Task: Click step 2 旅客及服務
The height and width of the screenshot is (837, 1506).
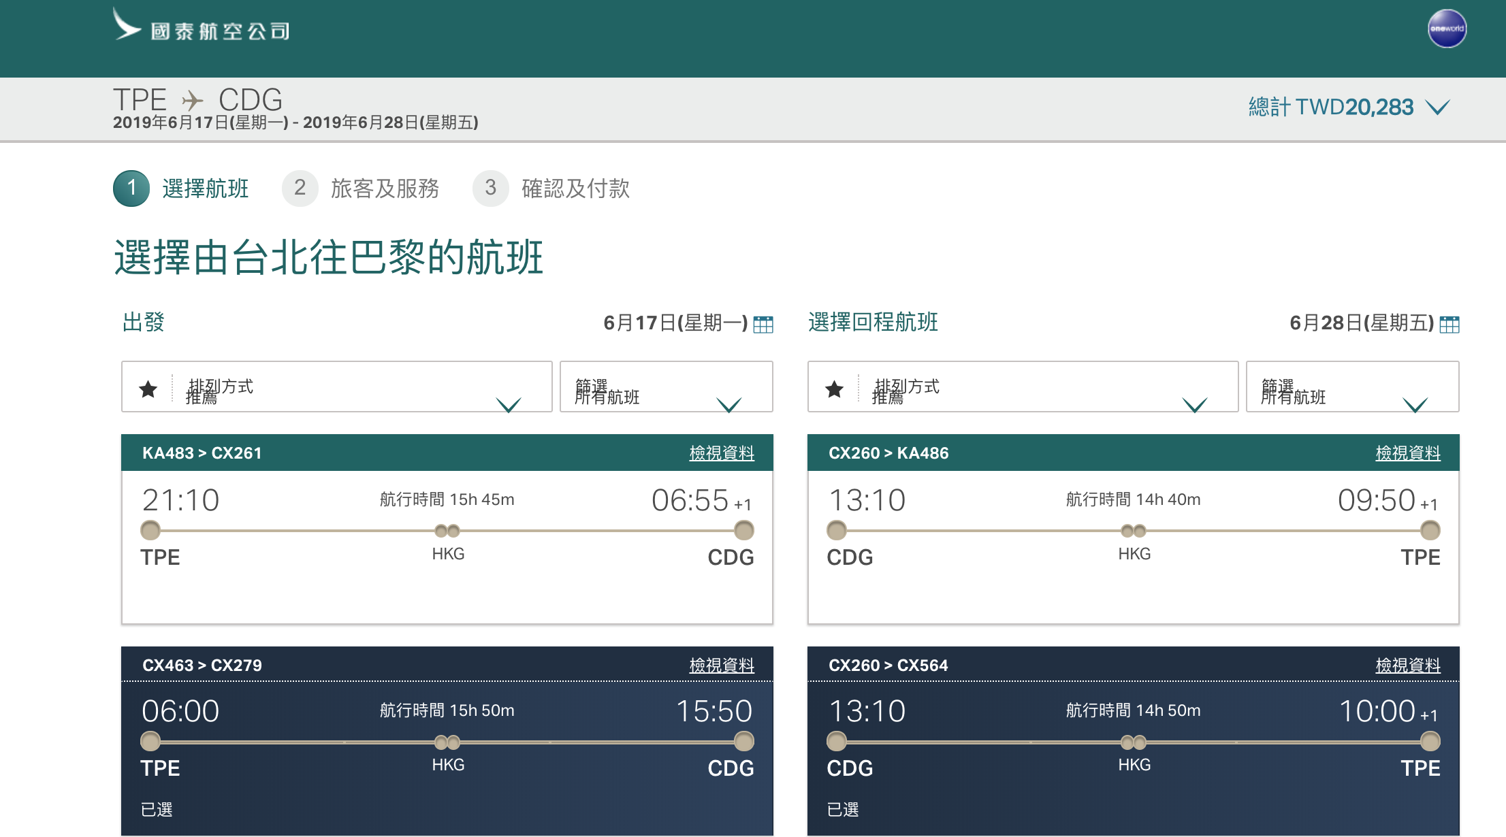Action: tap(361, 188)
